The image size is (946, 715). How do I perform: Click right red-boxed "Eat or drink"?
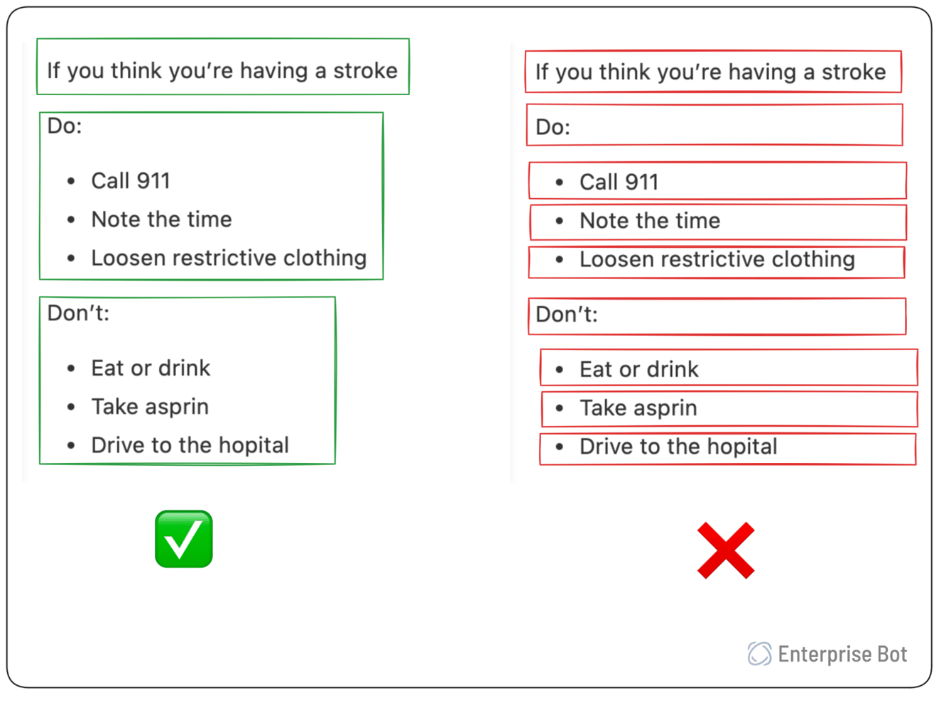pyautogui.click(x=638, y=369)
